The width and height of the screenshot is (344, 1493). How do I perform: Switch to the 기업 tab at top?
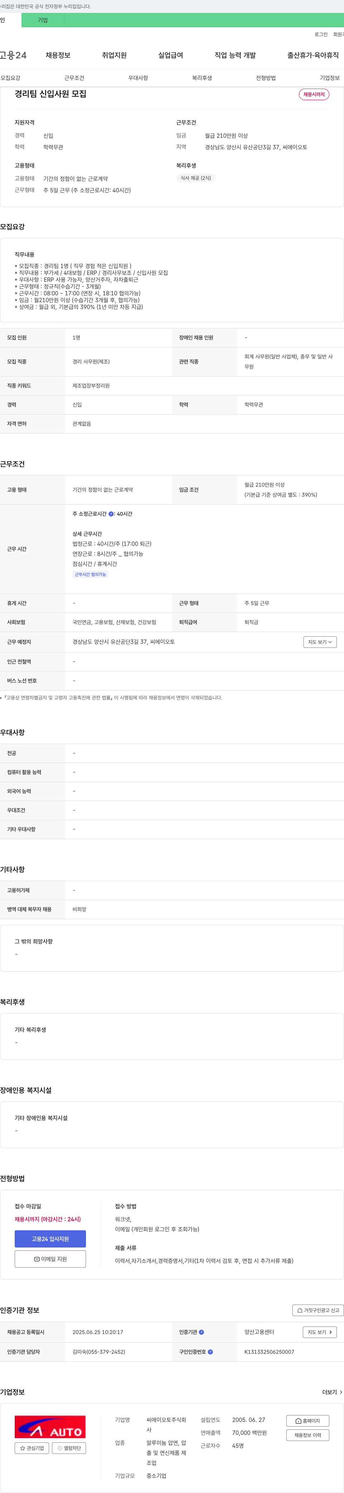(x=43, y=20)
